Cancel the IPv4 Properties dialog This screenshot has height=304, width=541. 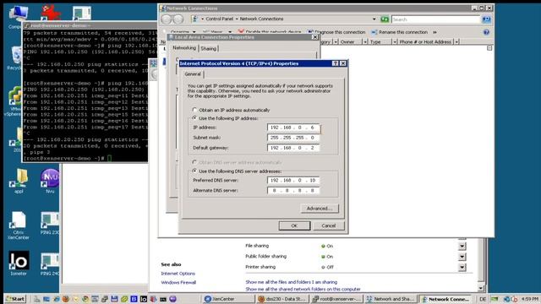[329, 225]
